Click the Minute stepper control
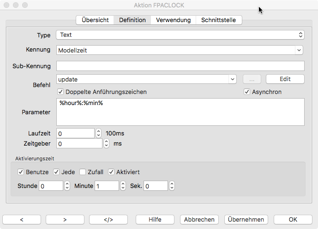The height and width of the screenshot is (229, 318). (123, 186)
